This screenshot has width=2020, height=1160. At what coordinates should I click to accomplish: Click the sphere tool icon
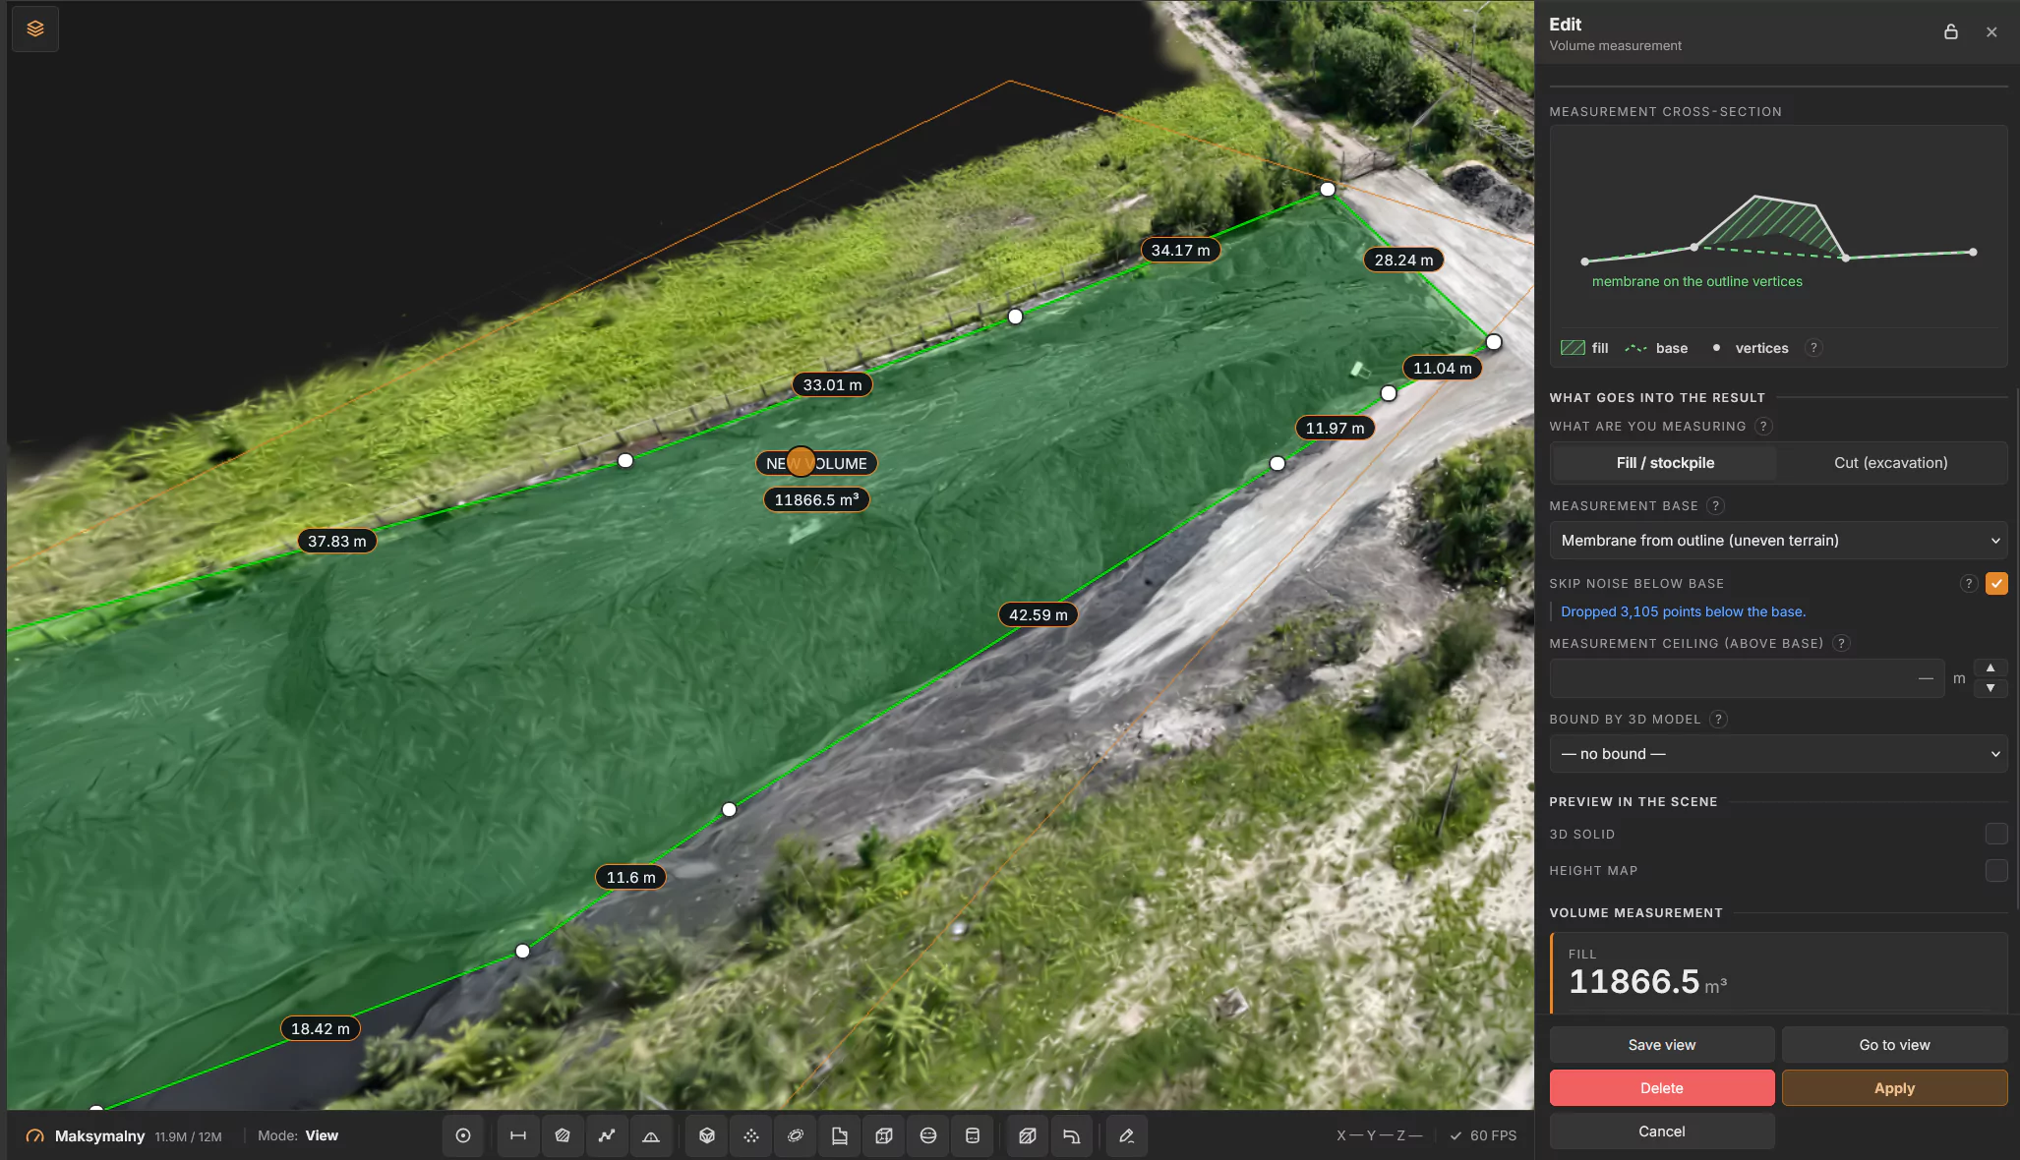click(928, 1135)
